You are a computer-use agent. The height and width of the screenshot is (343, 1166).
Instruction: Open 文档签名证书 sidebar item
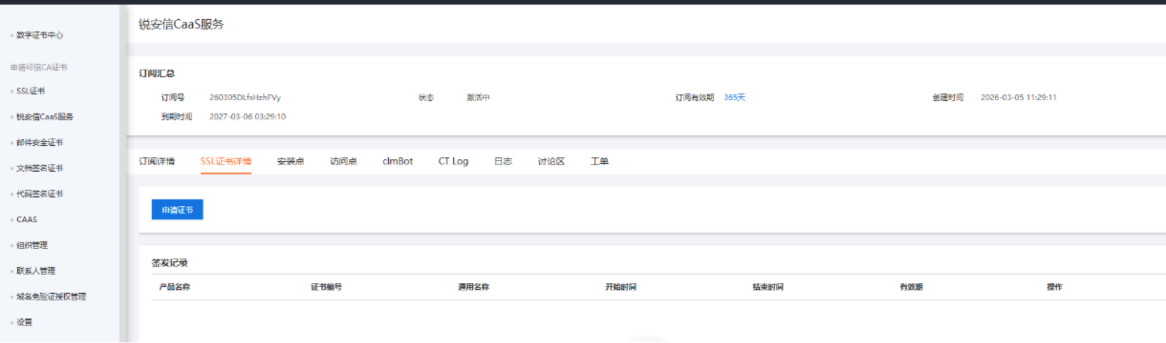pos(40,168)
